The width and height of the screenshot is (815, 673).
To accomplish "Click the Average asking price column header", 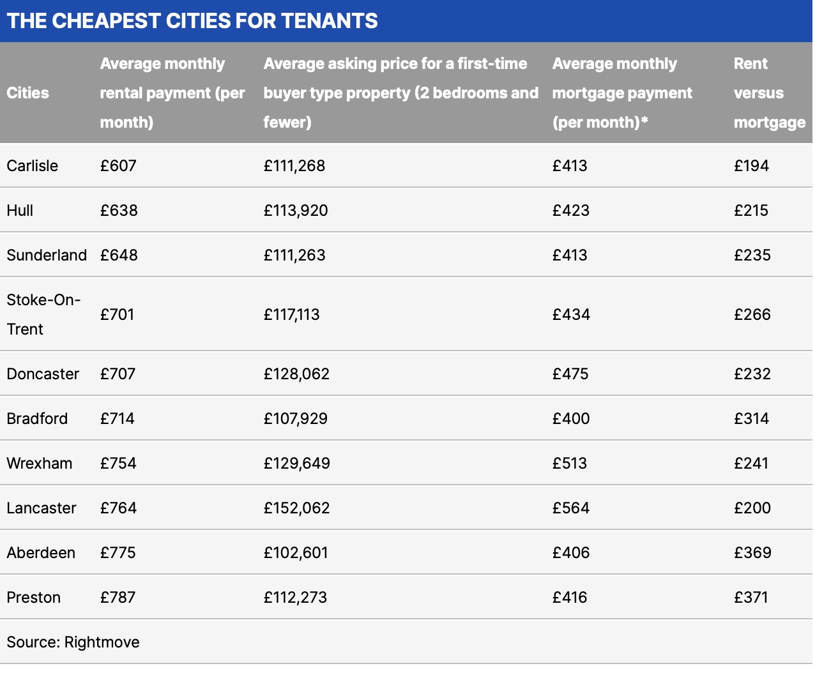I will click(400, 93).
